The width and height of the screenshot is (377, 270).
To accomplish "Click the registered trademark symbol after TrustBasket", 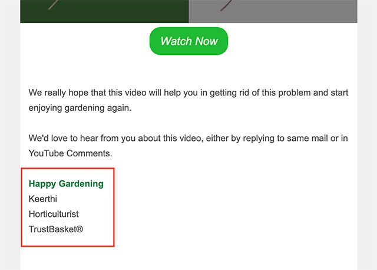I will point(80,229).
